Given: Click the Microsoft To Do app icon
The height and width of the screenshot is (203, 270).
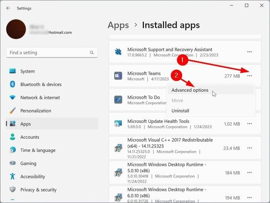Looking at the screenshot, I should click(118, 100).
